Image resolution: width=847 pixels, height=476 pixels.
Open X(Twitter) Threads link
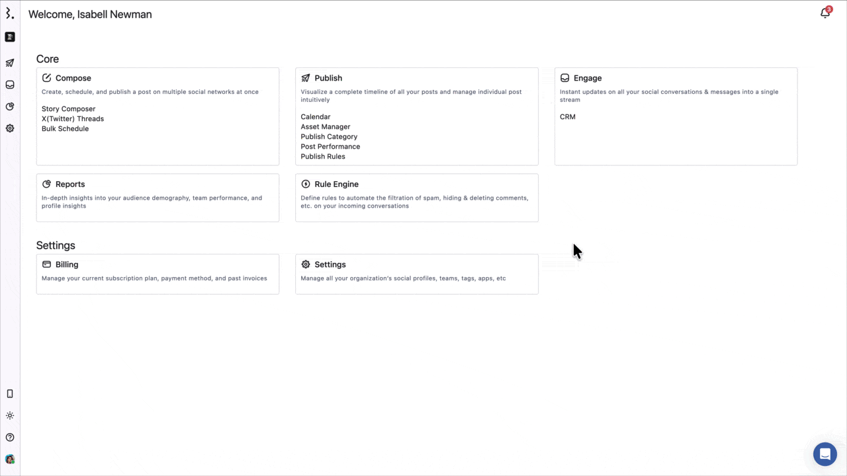click(73, 119)
